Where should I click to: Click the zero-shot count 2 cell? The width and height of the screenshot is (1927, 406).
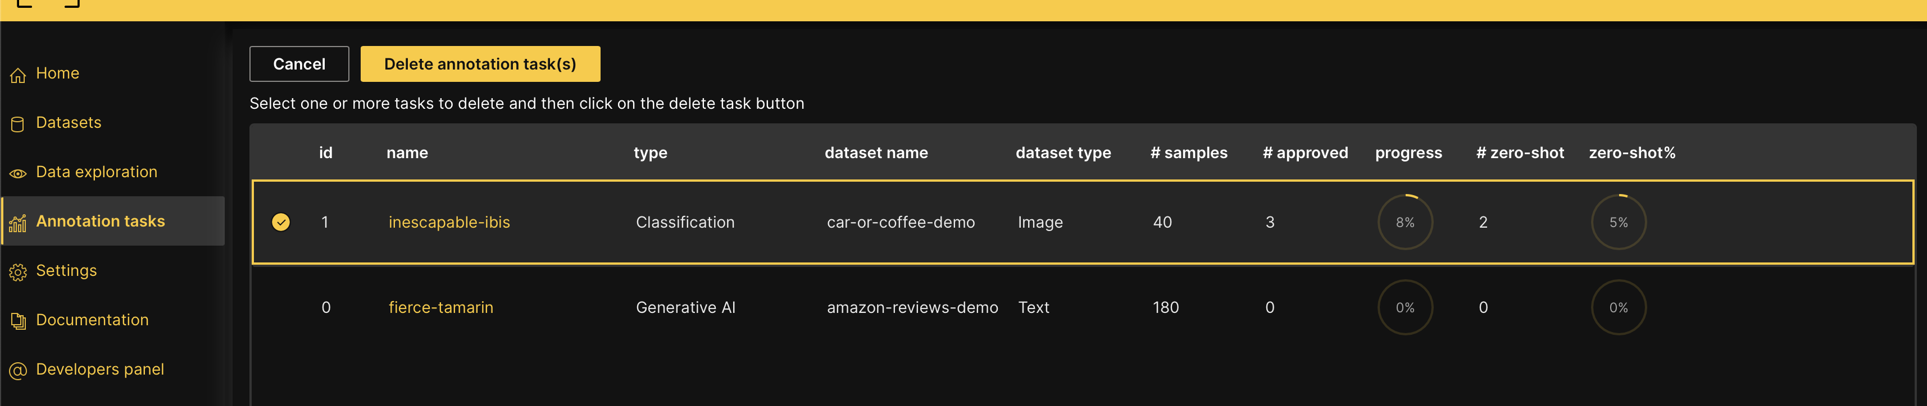[1483, 223]
